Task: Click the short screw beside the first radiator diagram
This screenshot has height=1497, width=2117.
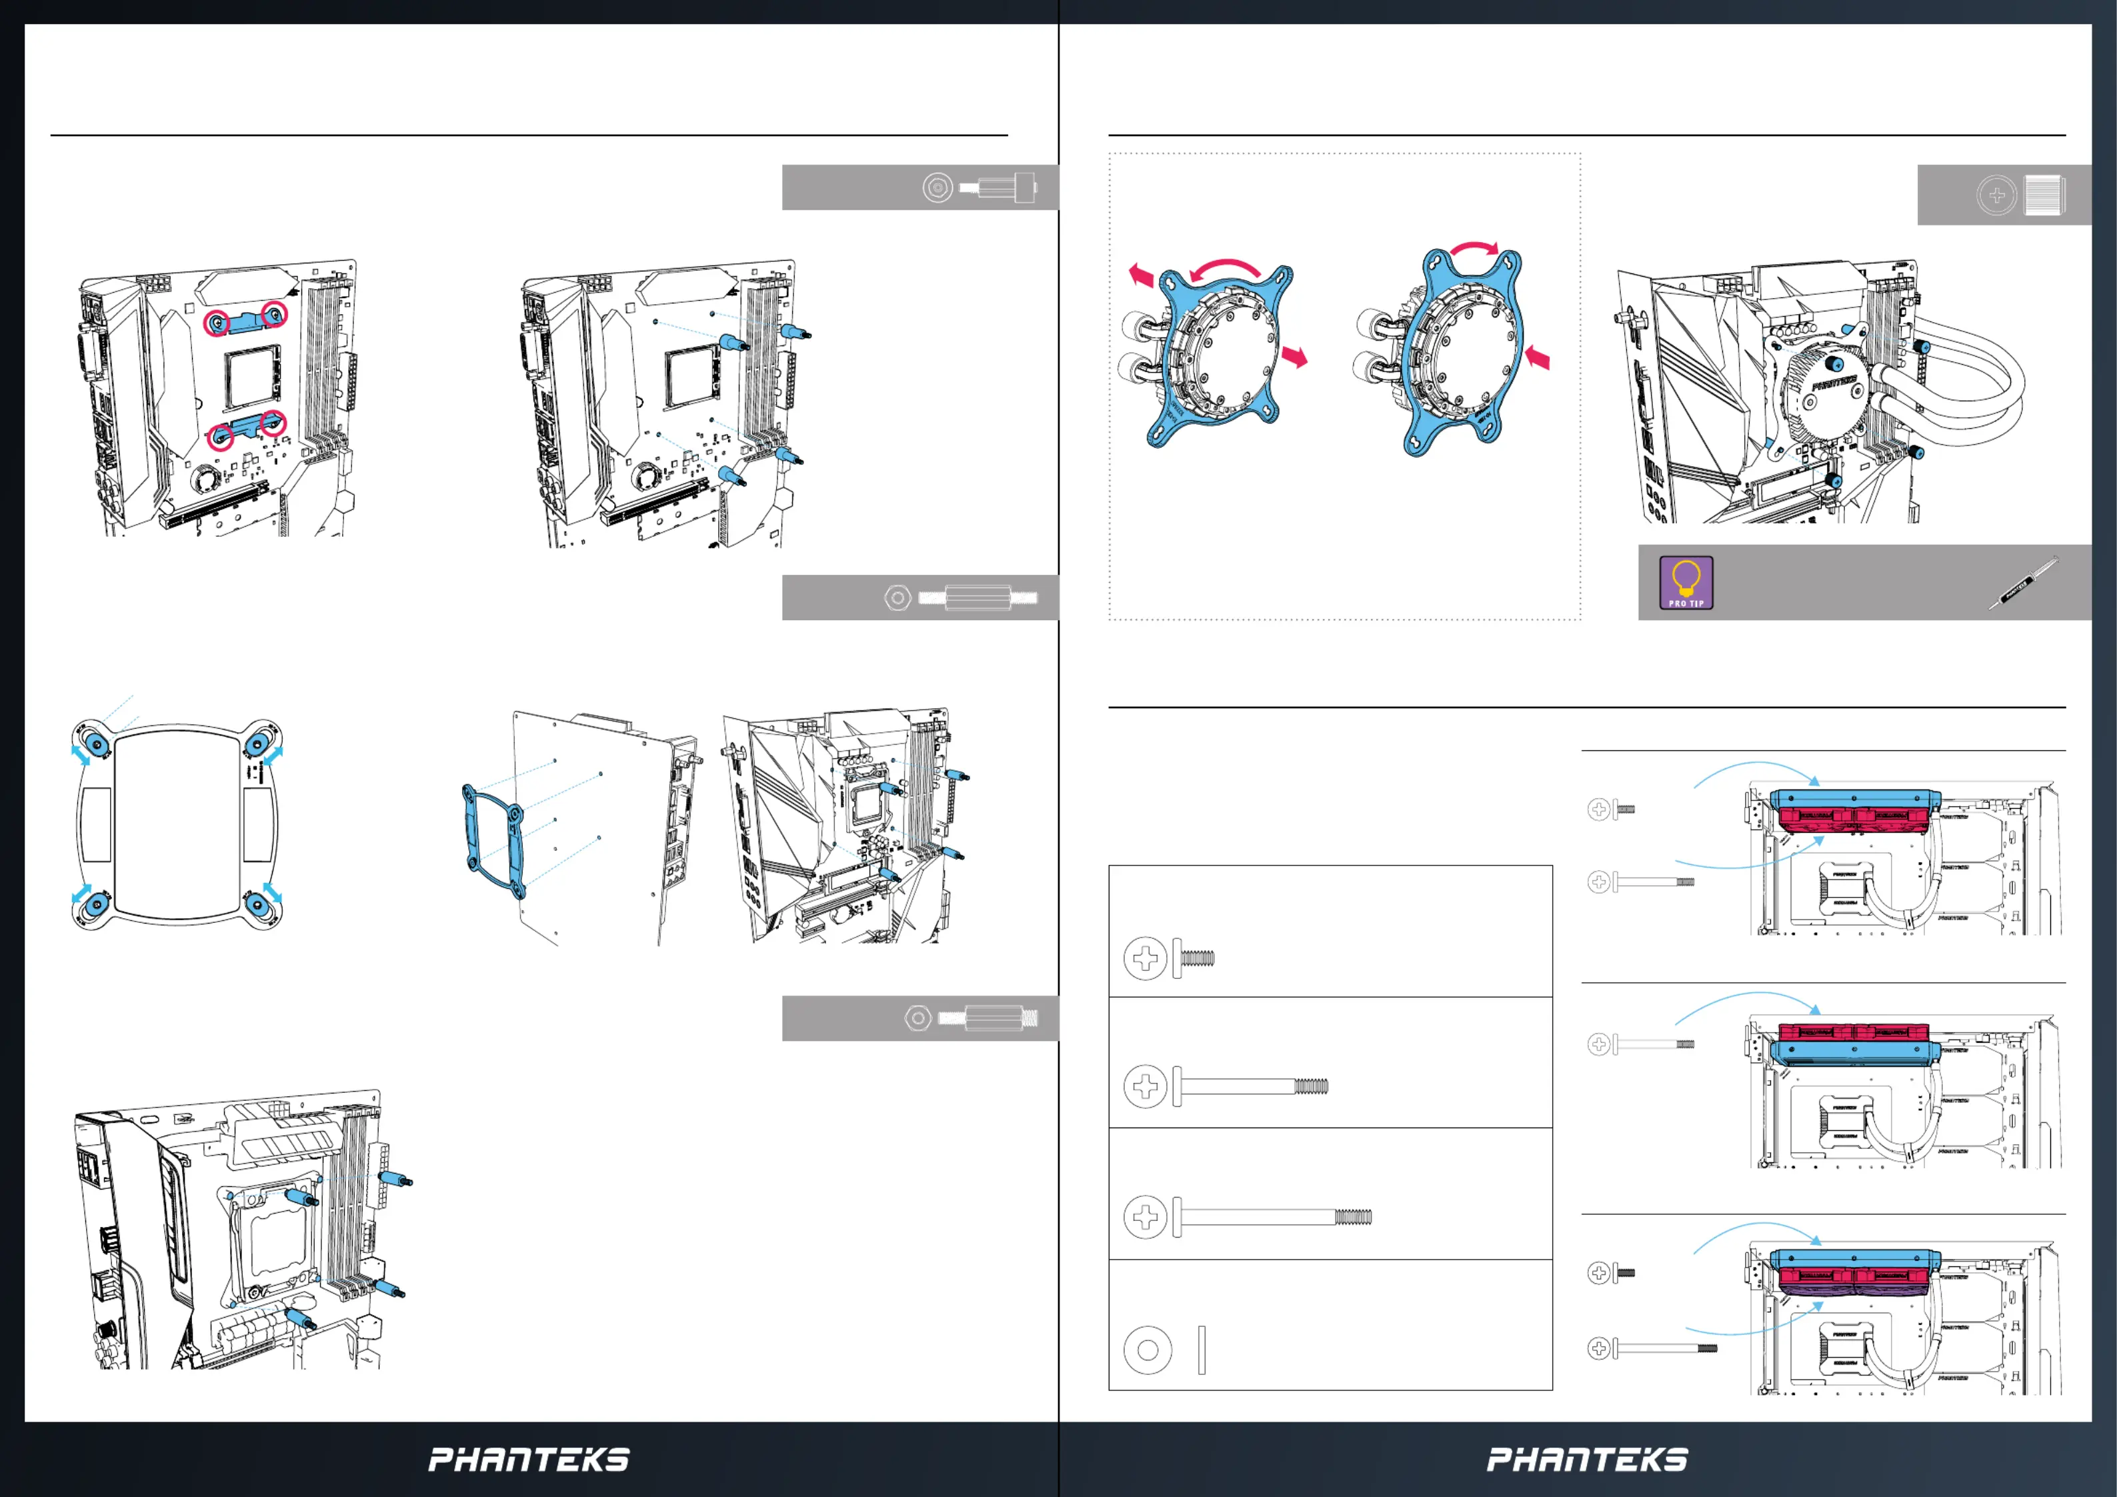Action: [1611, 809]
